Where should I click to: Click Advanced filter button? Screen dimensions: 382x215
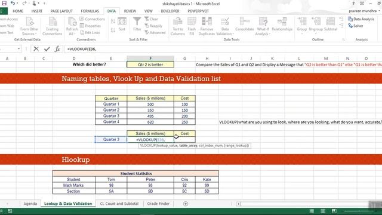coord(155,32)
